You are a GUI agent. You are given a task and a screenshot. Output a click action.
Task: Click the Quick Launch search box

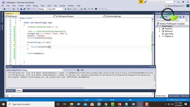162,2
